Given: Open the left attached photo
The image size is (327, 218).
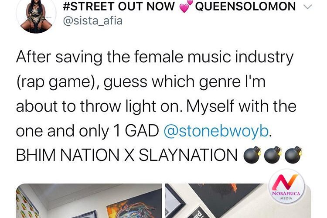Looking at the screenshot, I should (89, 201).
